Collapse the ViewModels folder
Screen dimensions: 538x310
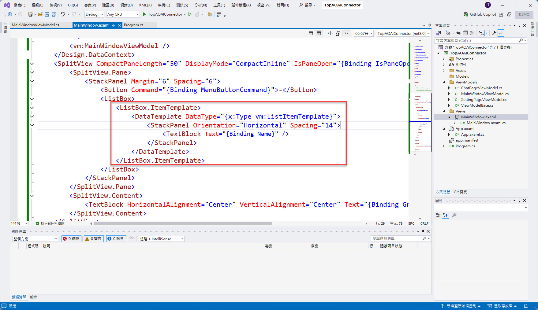tap(444, 82)
